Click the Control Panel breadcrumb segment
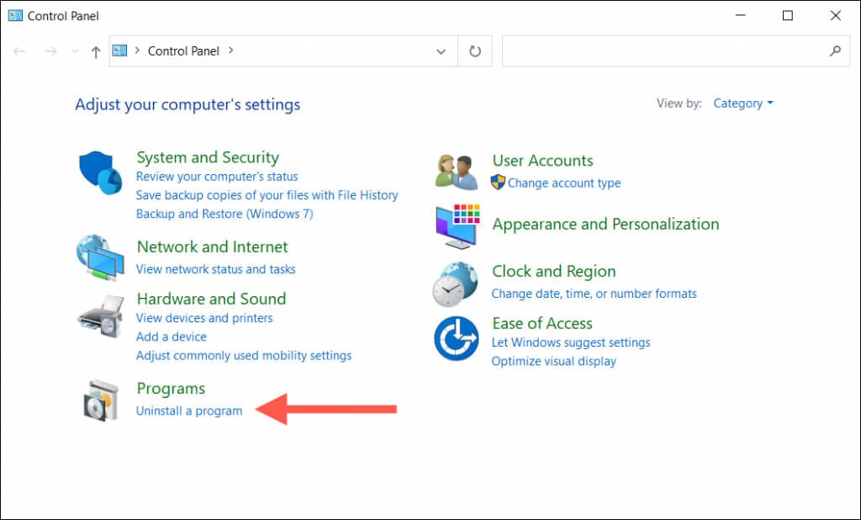 [x=183, y=51]
